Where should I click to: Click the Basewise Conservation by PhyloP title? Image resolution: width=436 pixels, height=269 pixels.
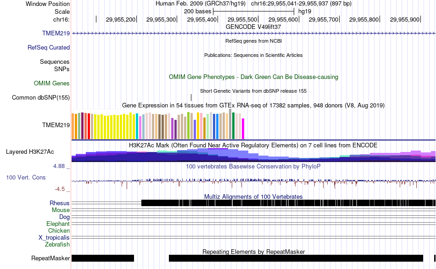click(x=253, y=166)
